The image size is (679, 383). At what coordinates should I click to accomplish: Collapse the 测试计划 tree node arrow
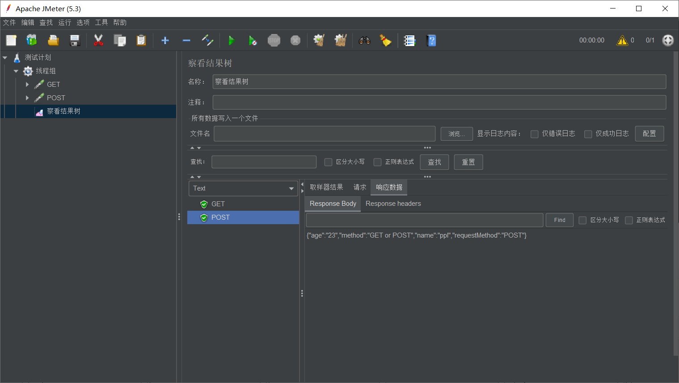5,58
